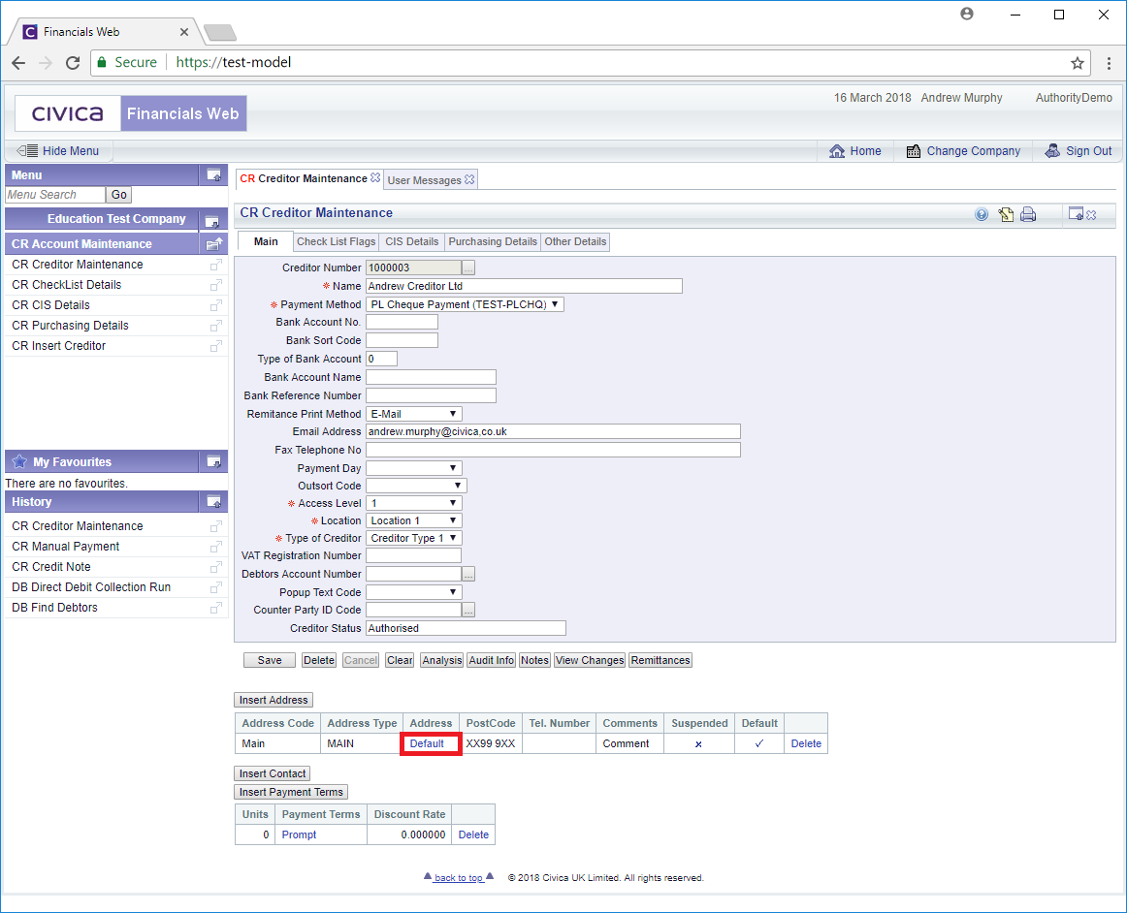
Task: Open Creditor Number lookup ellipsis button
Action: 468,268
